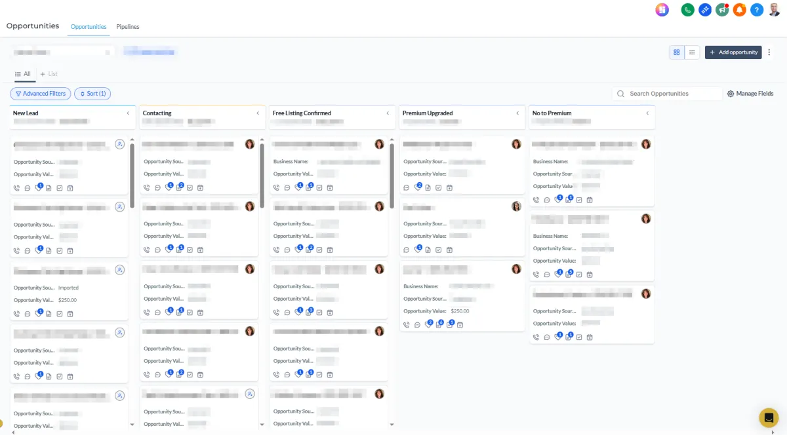Click the Imported source value text
Viewport: 787px width, 435px height.
(x=68, y=288)
